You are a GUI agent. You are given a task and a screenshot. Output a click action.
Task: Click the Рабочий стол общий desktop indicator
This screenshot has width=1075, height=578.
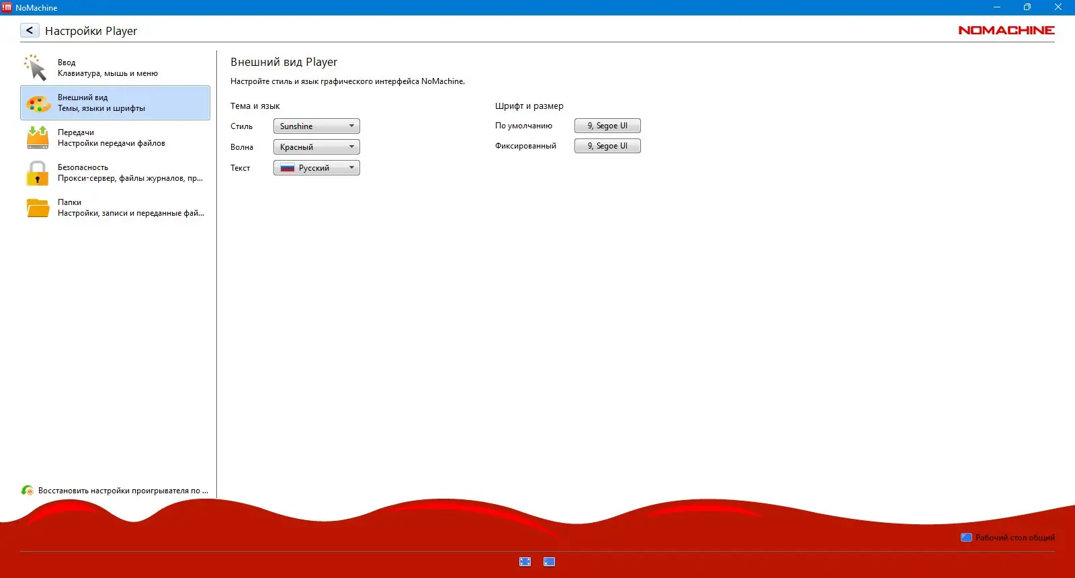coord(1008,538)
